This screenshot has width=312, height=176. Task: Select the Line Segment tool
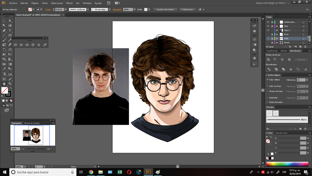pos(4,35)
